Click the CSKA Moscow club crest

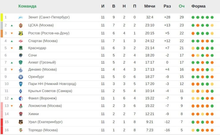click(x=21, y=25)
